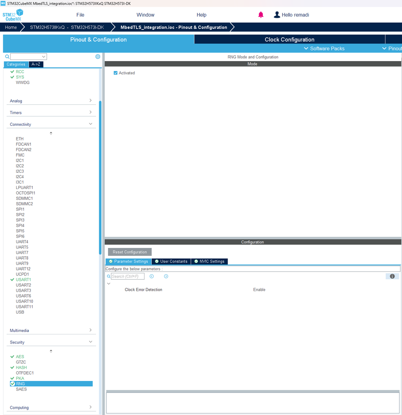
Task: Switch to Clock Configuration tab
Action: pos(289,39)
